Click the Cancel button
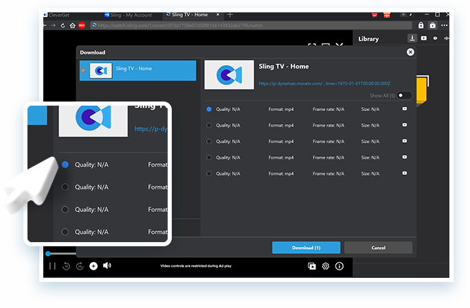This screenshot has width=470, height=308. click(x=379, y=248)
